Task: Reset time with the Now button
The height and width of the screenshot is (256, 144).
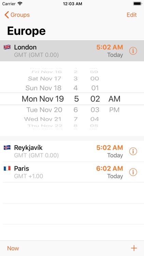Action: click(x=13, y=248)
